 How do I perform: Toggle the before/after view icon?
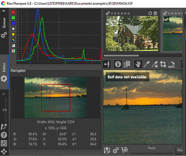tap(127, 64)
